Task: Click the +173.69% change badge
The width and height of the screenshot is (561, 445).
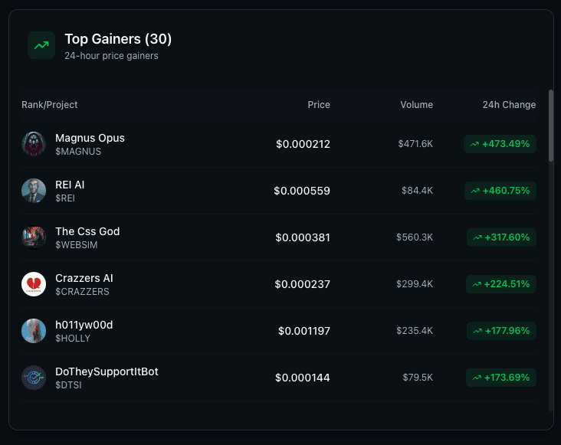Action: click(x=501, y=378)
